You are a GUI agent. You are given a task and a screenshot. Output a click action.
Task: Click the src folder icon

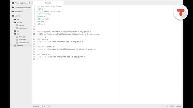tap(15, 34)
